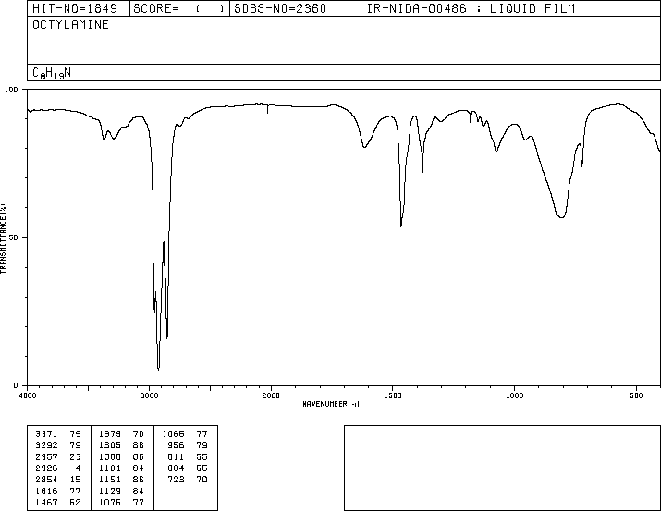Image resolution: width=661 pixels, height=511 pixels.
Task: Click the HIT-NO=1849 header cell
Action: pyautogui.click(x=79, y=8)
